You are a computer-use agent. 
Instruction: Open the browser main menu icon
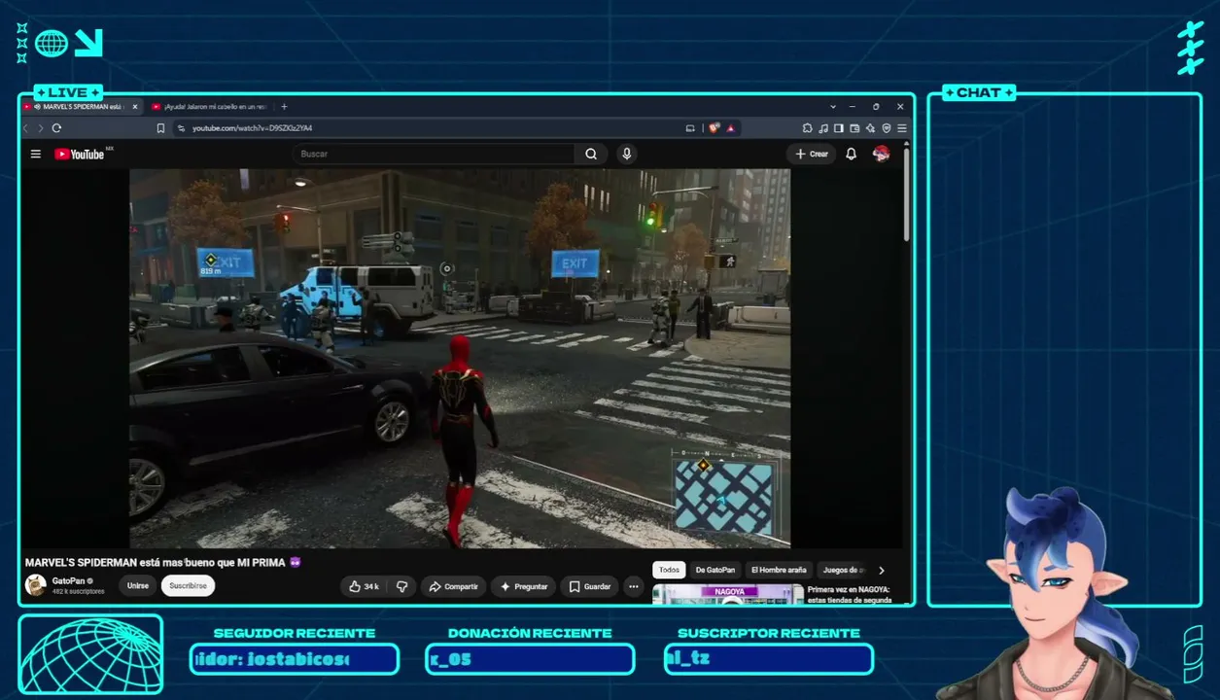[x=902, y=128]
